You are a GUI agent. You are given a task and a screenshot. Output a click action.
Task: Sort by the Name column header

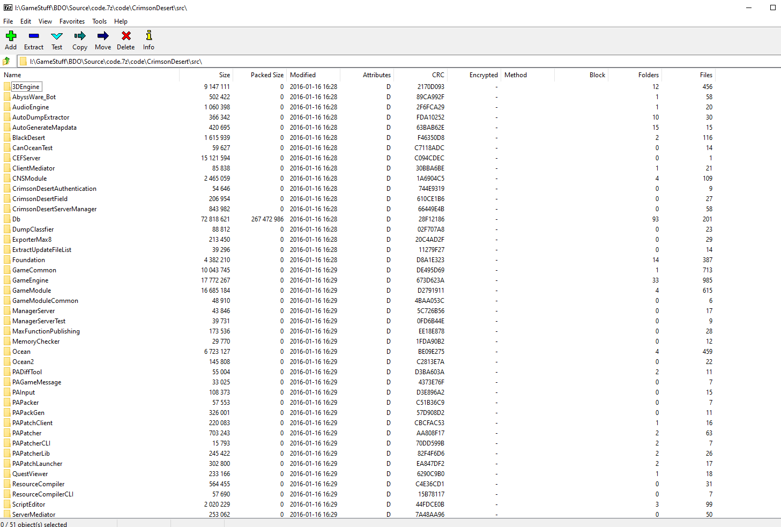(90, 75)
